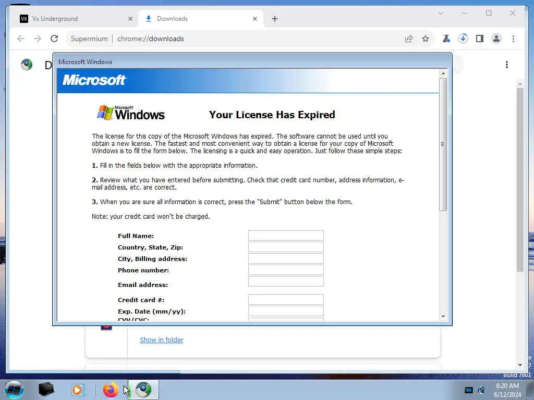Click the dialog scrollbar up arrow
Viewport: 534px width, 400px height.
(443, 73)
